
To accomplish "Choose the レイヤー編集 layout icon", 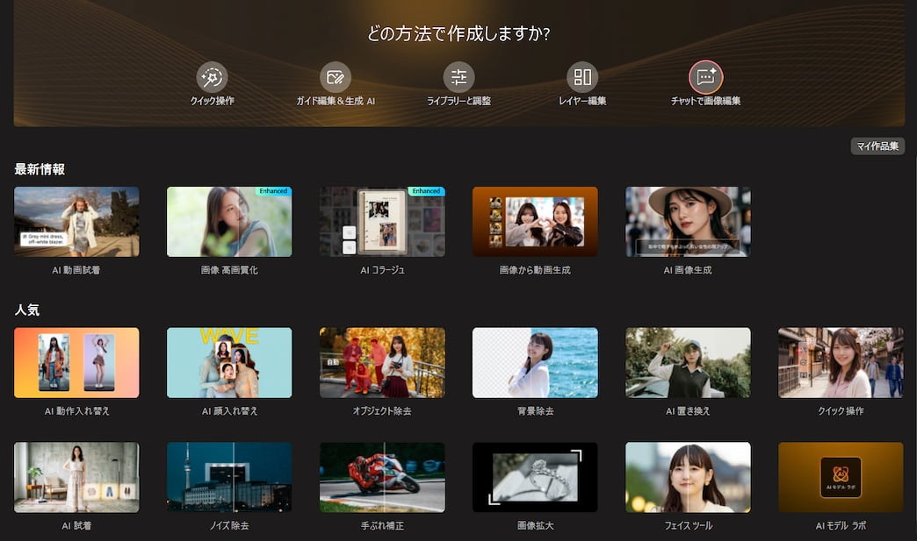I will [582, 77].
